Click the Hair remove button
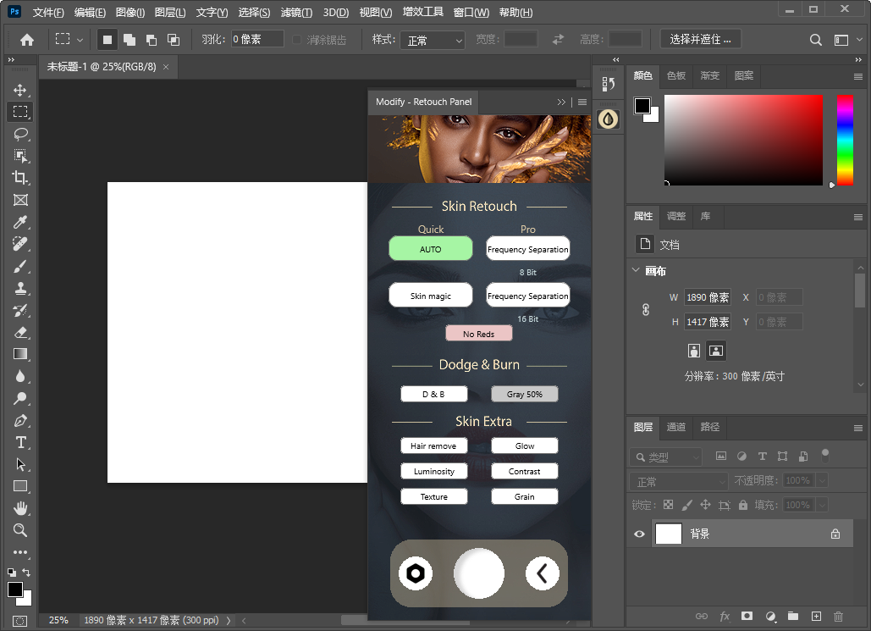 coord(434,446)
